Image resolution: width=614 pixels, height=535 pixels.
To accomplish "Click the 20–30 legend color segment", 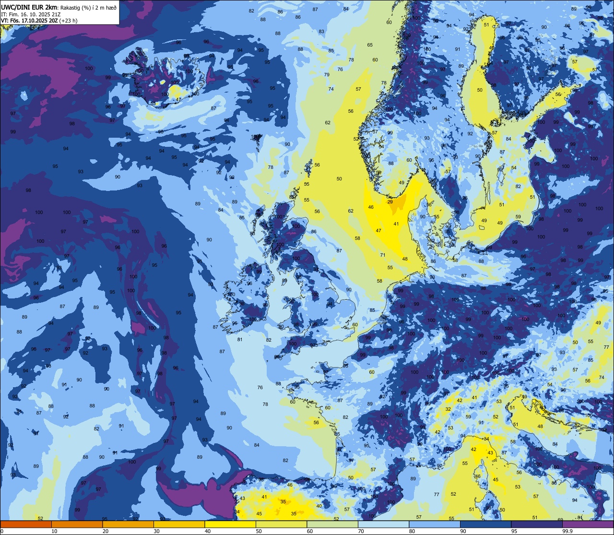I will point(128,524).
